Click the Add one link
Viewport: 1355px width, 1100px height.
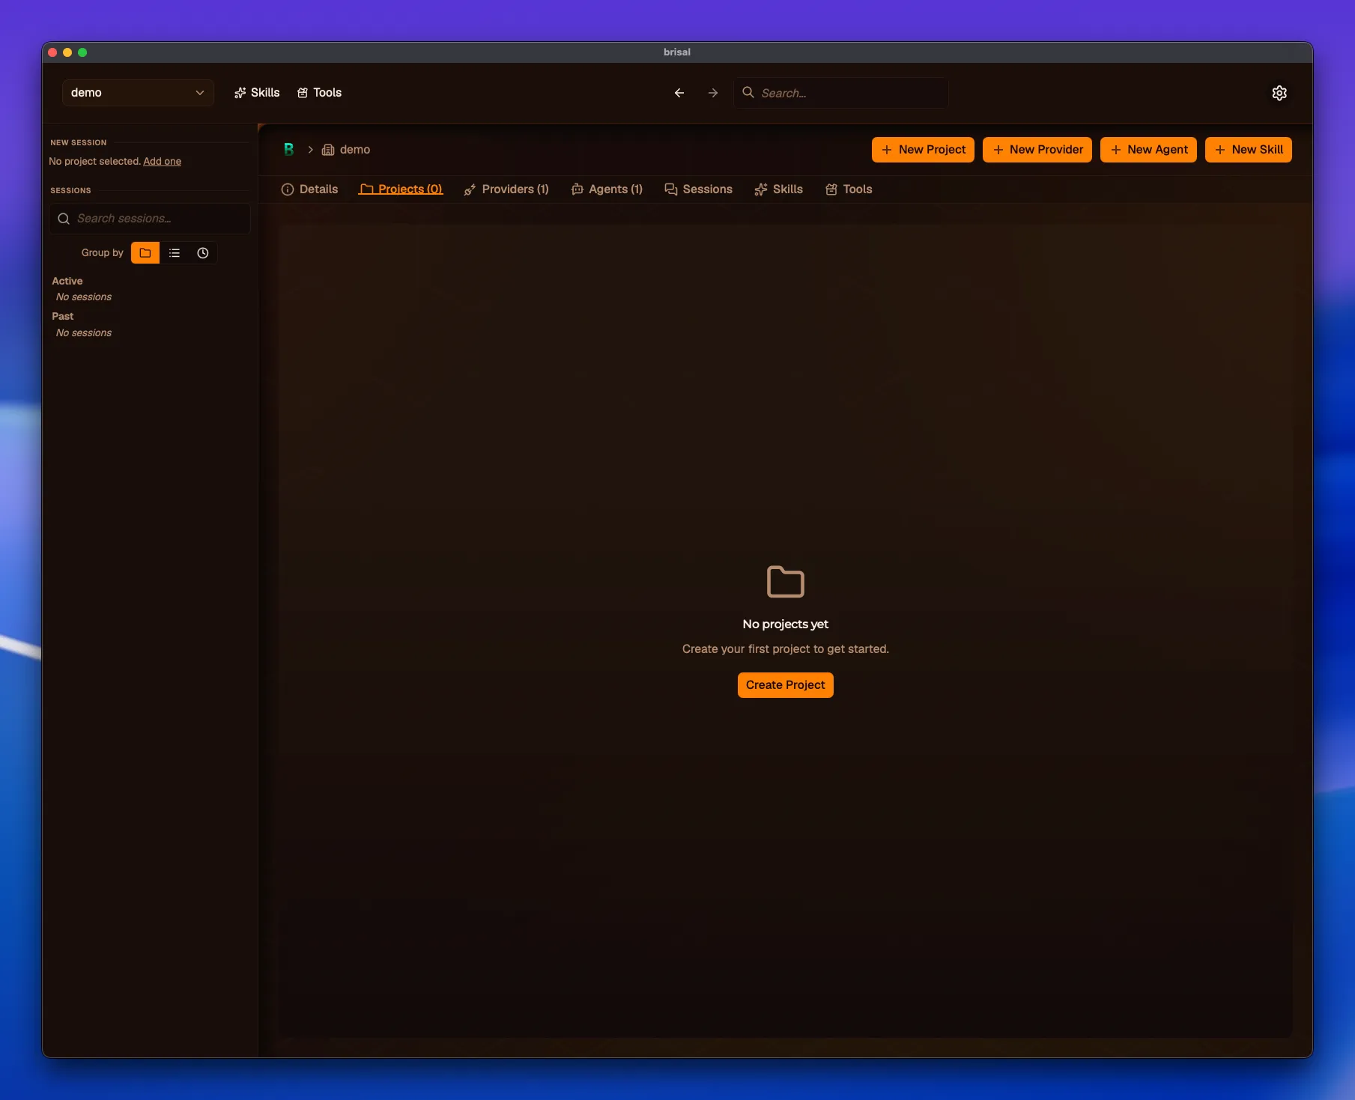[162, 161]
